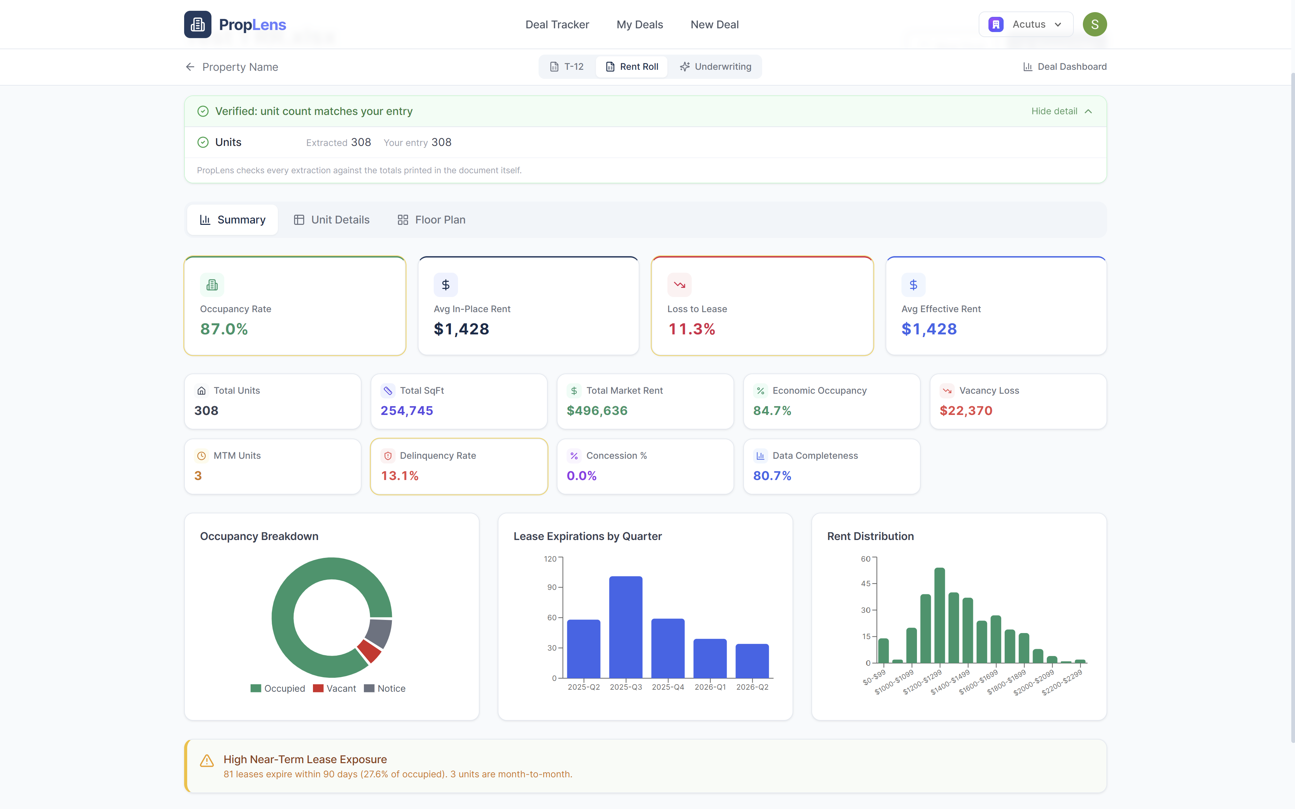The height and width of the screenshot is (809, 1295).
Task: Collapse verification with Hide detail
Action: [x=1062, y=111]
